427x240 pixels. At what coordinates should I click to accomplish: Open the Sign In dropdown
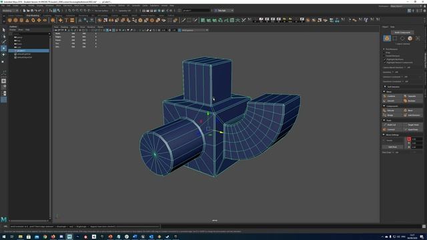click(224, 11)
